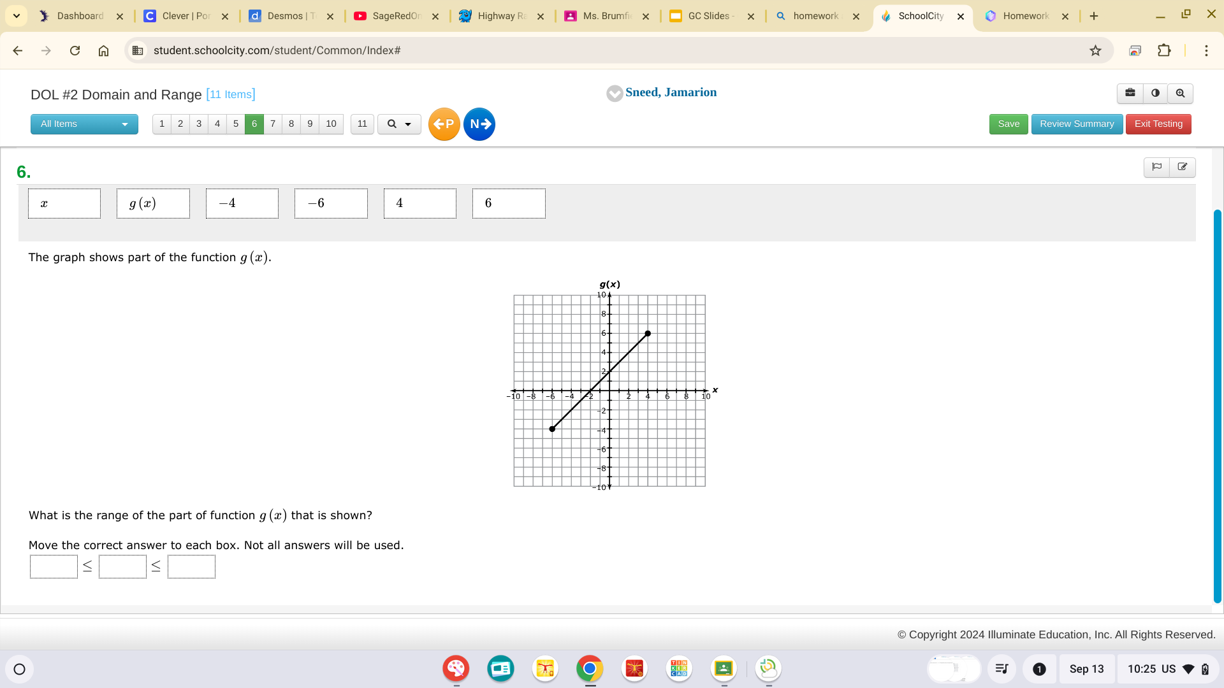This screenshot has height=688, width=1224.
Task: Click the Next question N button
Action: pos(479,124)
